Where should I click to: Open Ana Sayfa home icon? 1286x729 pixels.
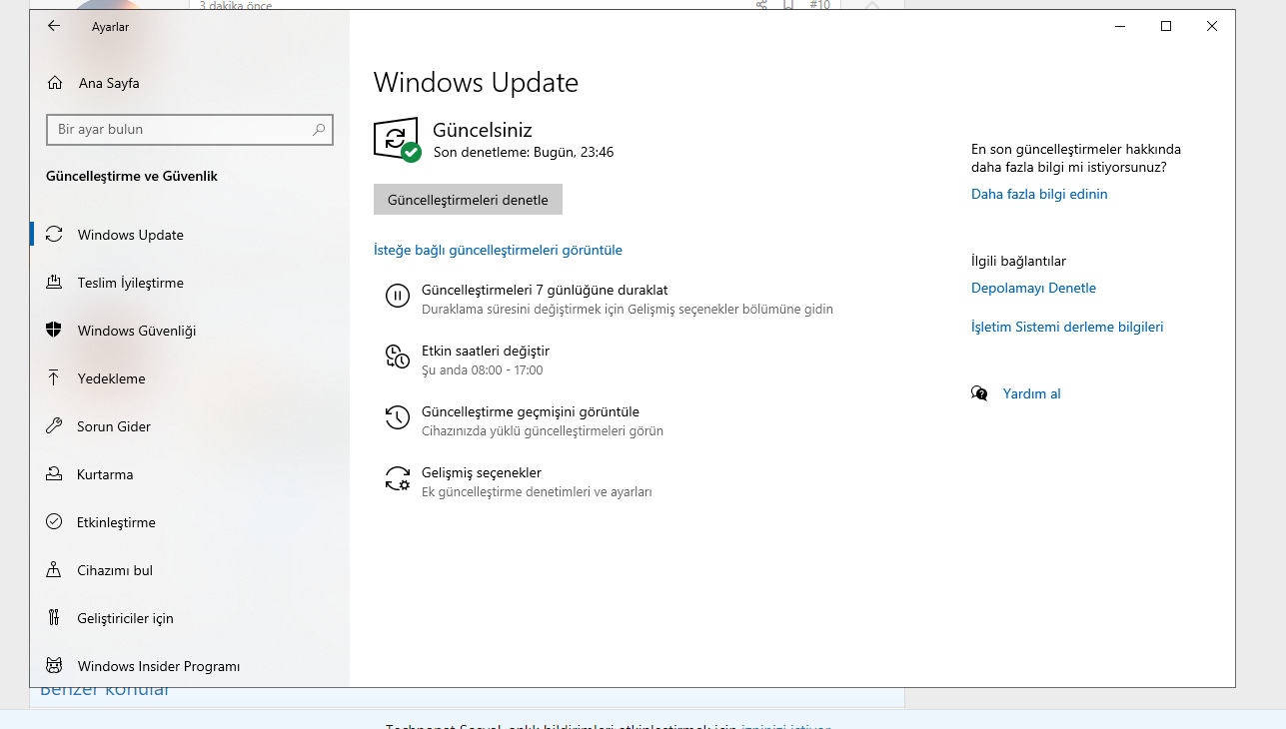tap(55, 83)
